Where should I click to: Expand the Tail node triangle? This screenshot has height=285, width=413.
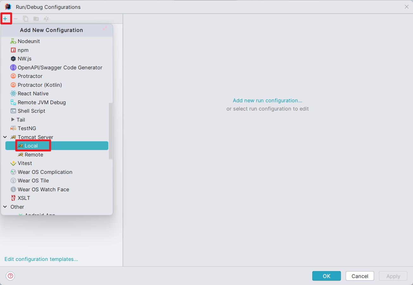point(13,120)
